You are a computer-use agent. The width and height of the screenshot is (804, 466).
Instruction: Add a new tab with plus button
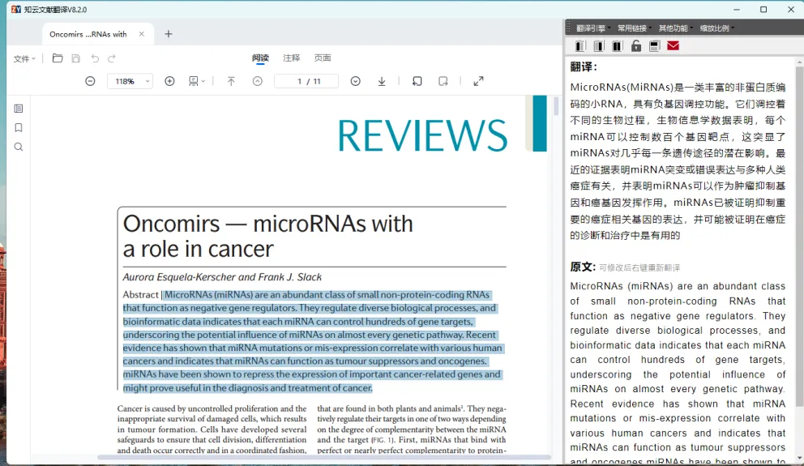(169, 34)
